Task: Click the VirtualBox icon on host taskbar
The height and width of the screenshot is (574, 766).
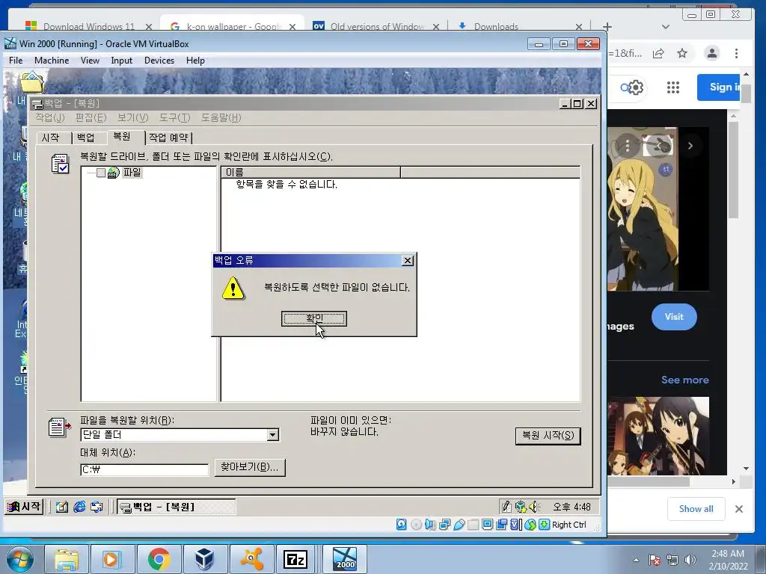Action: pos(205,559)
